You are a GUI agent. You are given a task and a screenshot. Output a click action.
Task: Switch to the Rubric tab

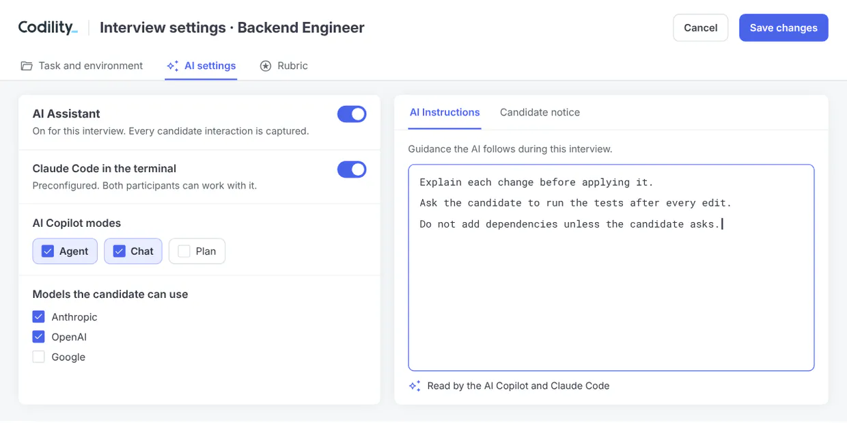pos(283,66)
